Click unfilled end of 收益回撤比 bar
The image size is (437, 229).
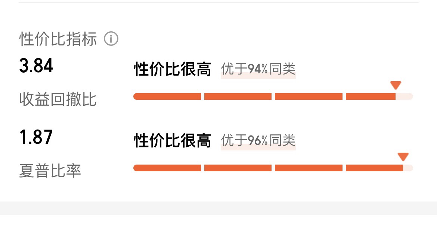tap(404, 96)
